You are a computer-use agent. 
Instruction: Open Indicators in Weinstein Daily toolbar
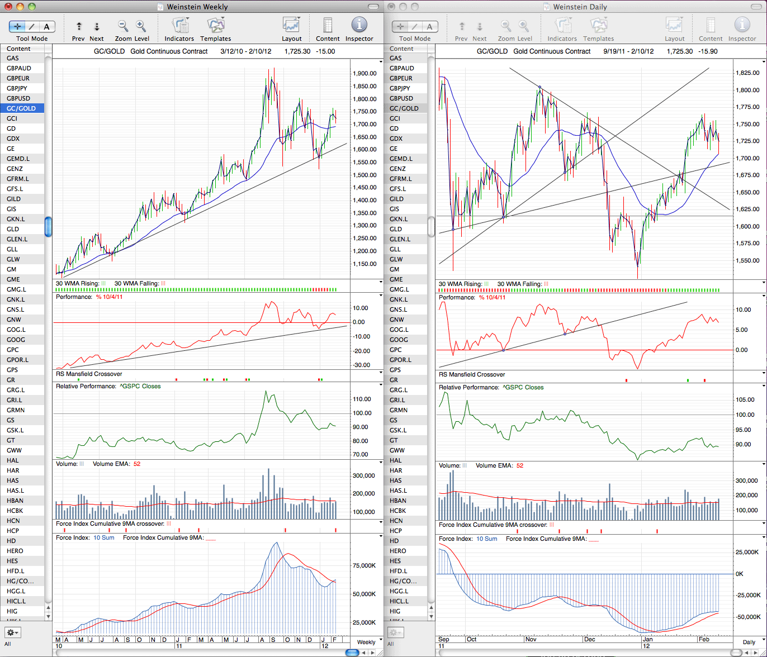pos(563,26)
